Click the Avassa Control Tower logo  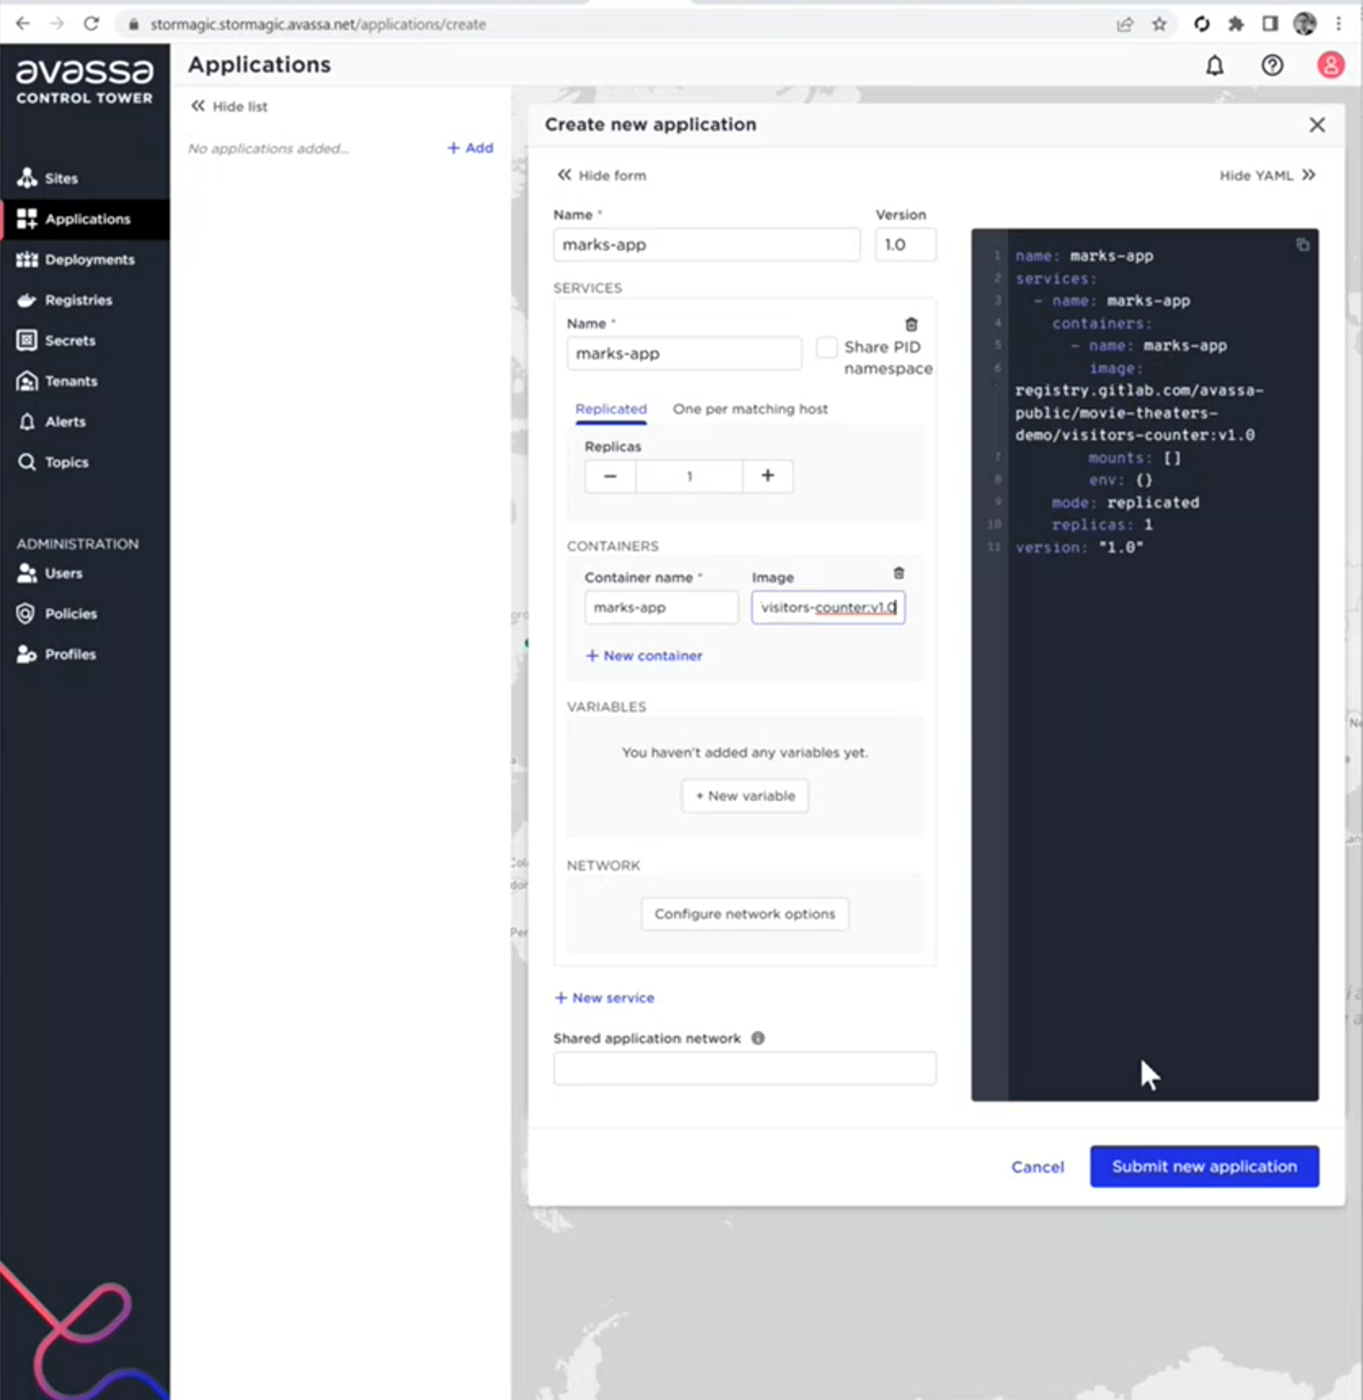click(x=85, y=82)
